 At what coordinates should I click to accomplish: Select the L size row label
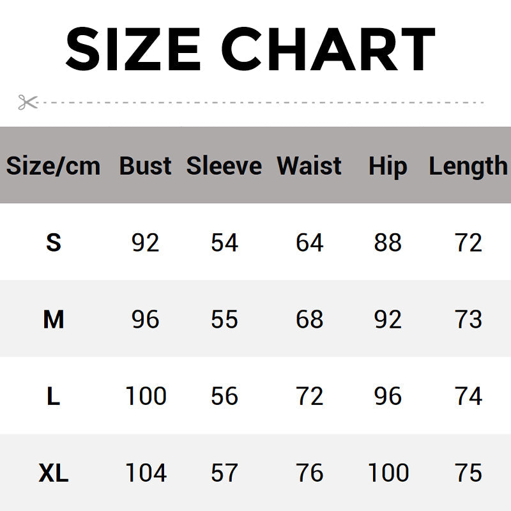[54, 397]
